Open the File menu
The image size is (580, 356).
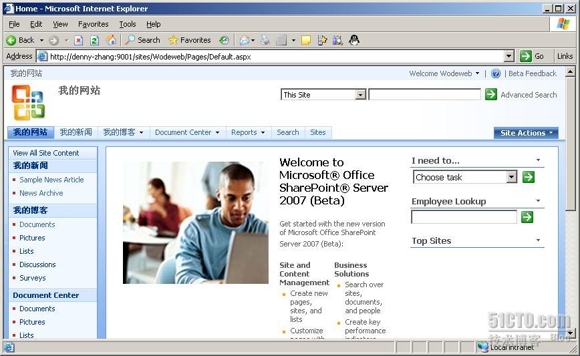click(14, 24)
